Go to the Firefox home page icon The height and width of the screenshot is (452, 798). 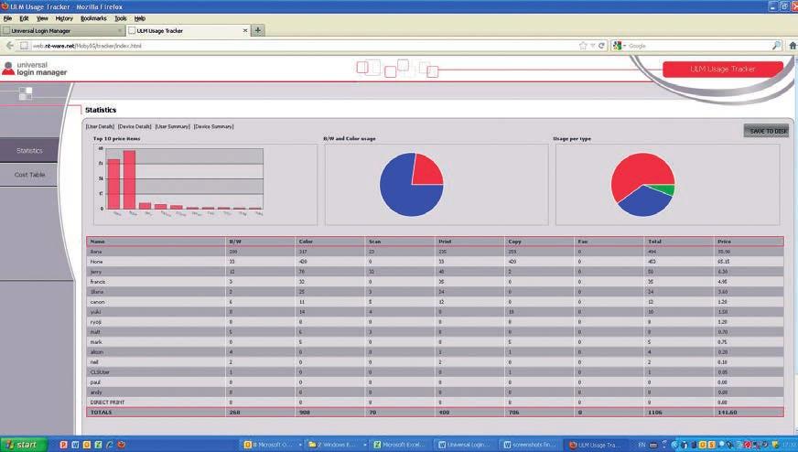click(x=793, y=46)
